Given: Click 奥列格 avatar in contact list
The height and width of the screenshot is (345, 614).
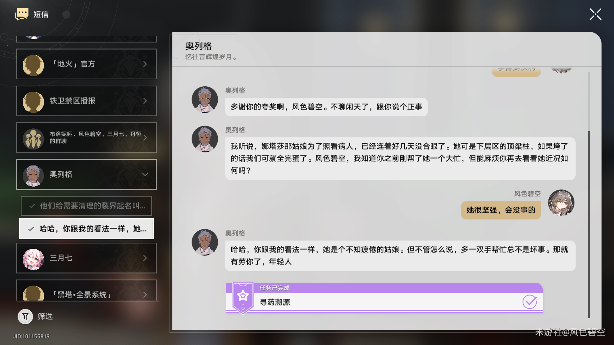Looking at the screenshot, I should pyautogui.click(x=33, y=176).
